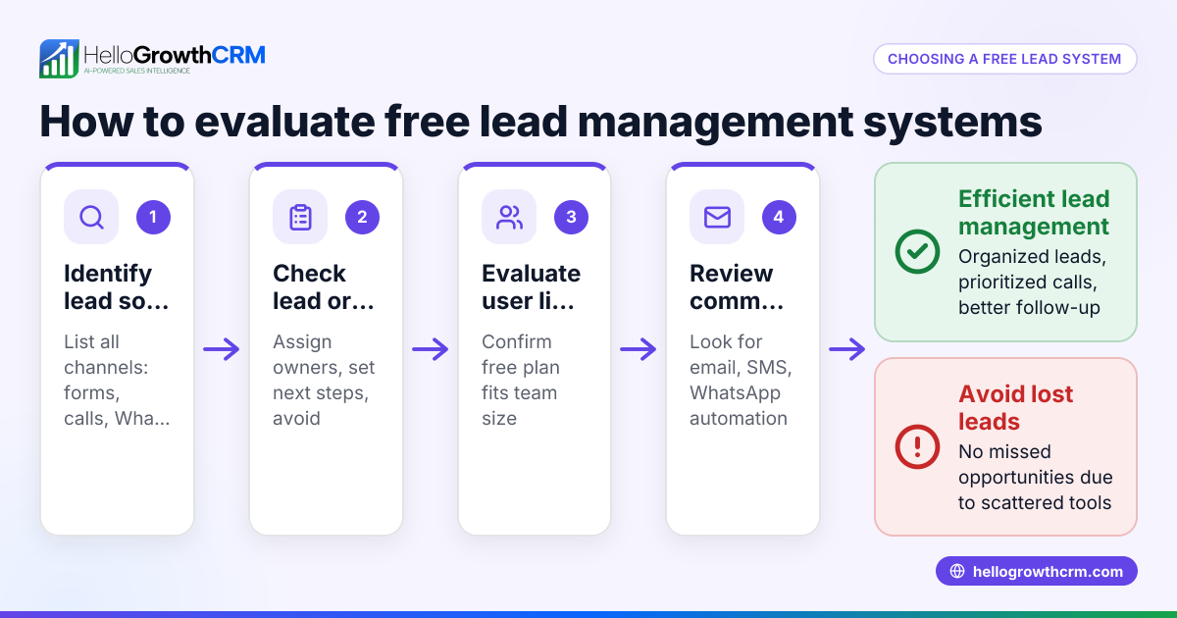Image resolution: width=1177 pixels, height=618 pixels.
Task: Click the main title 'How to evaluate free lead management systems'
Action: (x=539, y=124)
